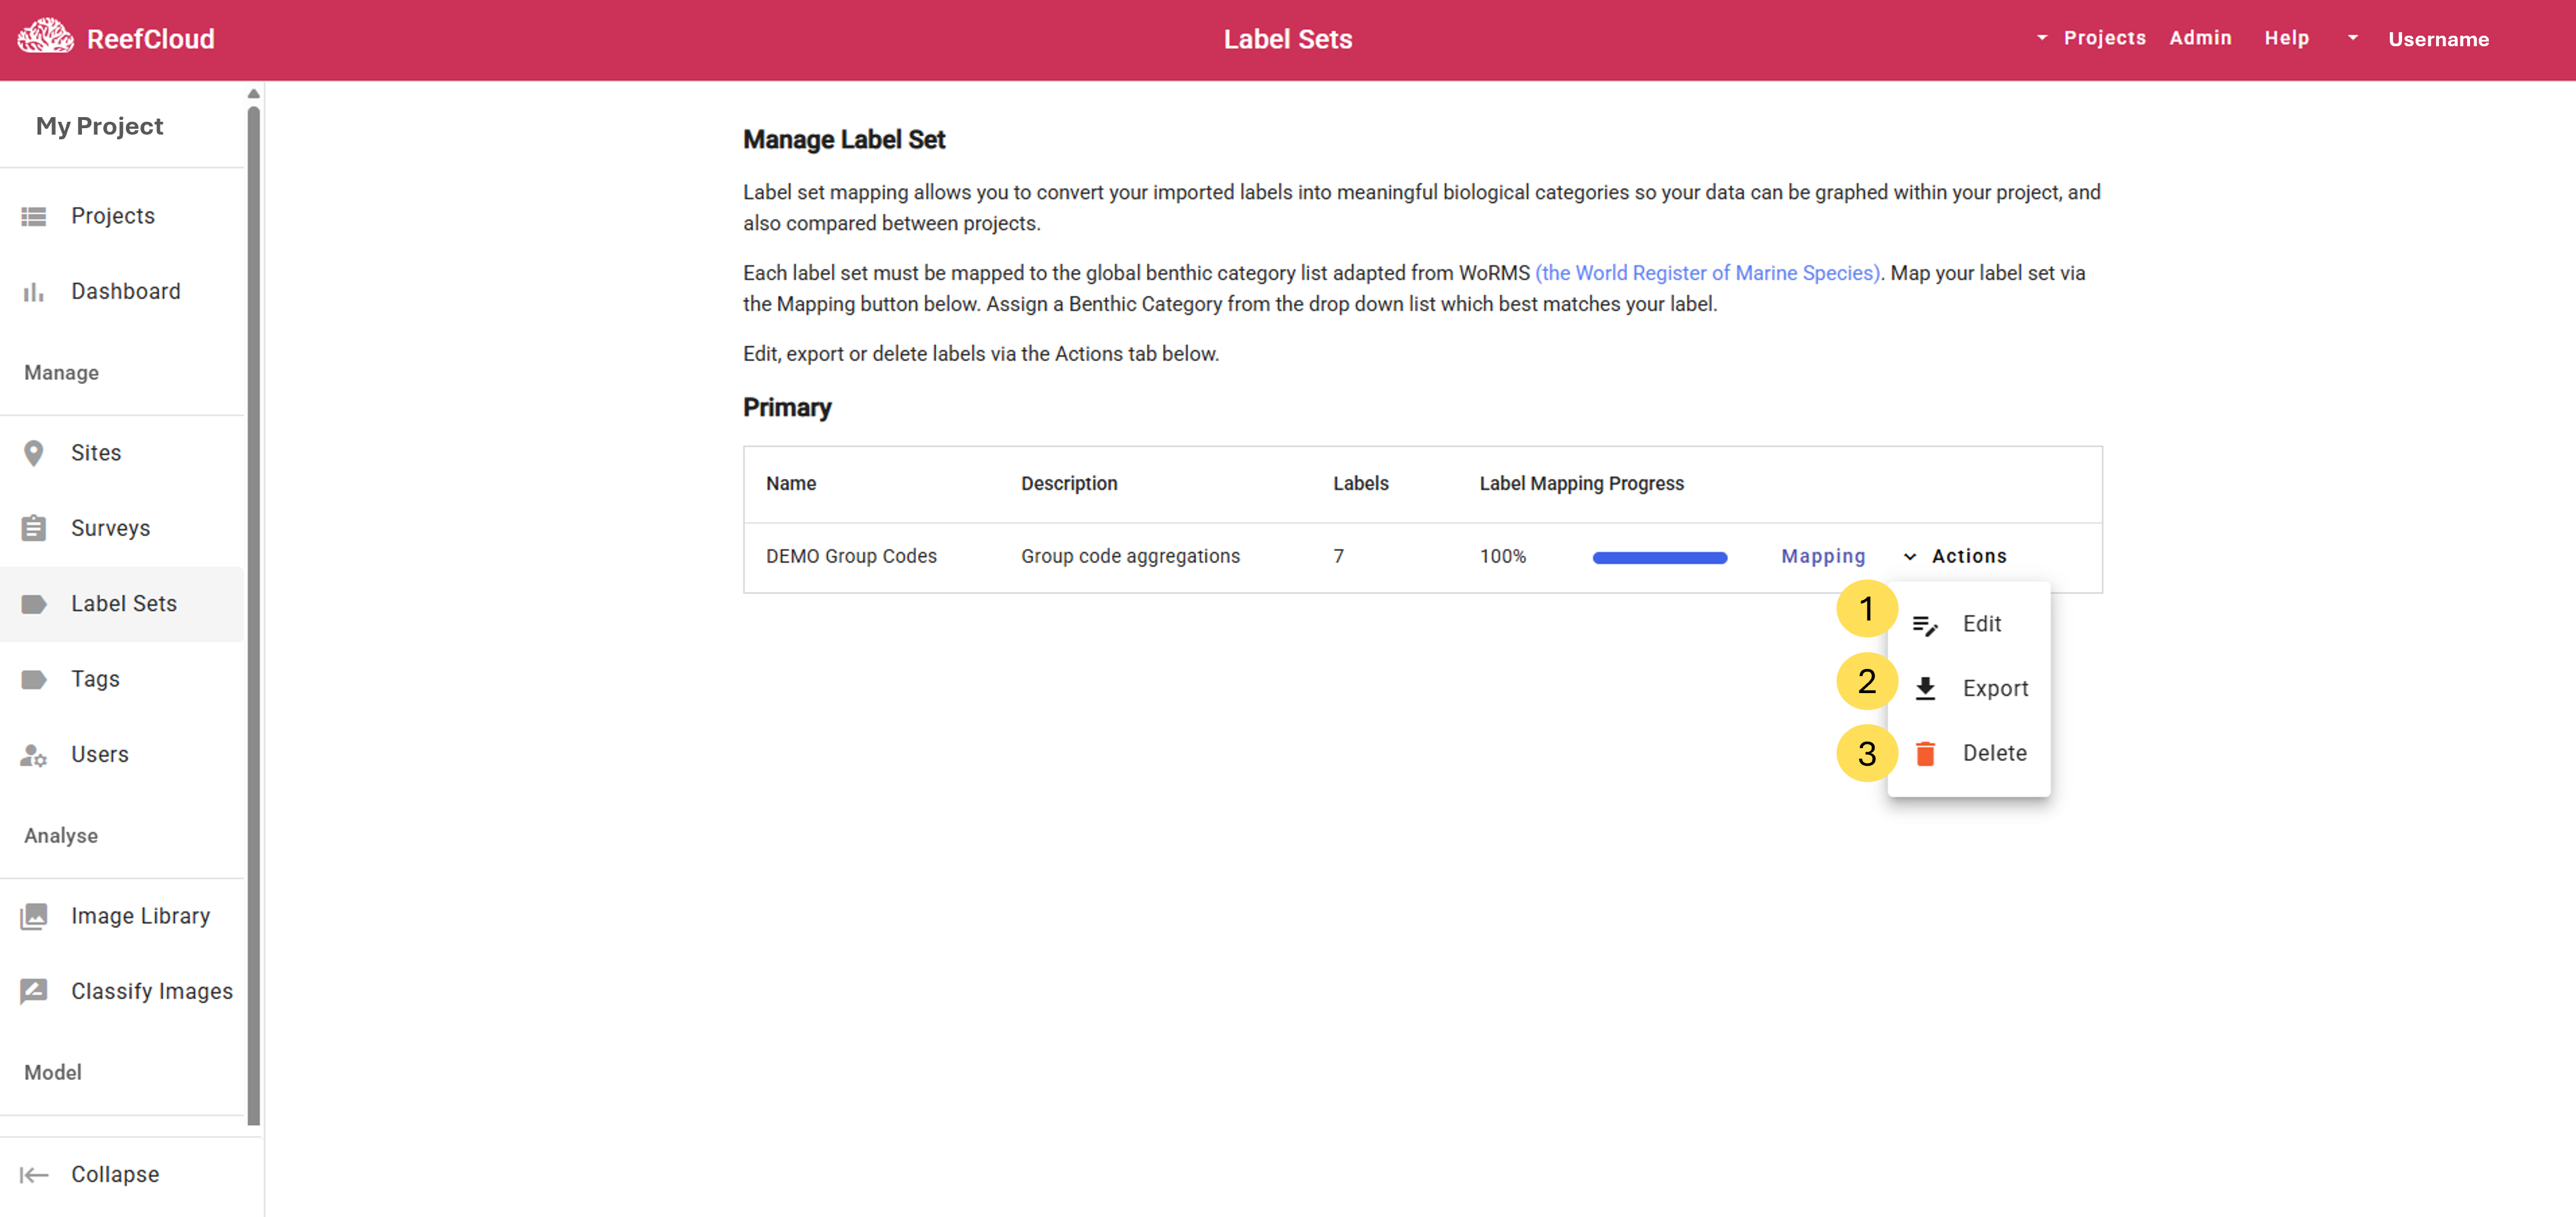This screenshot has height=1217, width=2576.
Task: Open the Mapping link for DEMO Group Codes
Action: [1822, 556]
